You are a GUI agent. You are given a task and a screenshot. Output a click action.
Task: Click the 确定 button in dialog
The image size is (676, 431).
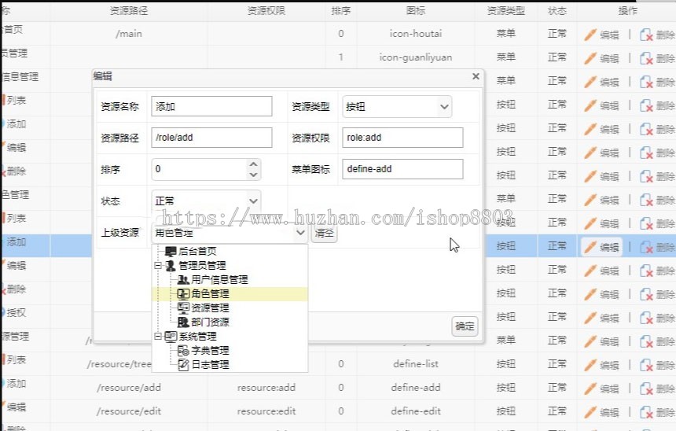465,326
